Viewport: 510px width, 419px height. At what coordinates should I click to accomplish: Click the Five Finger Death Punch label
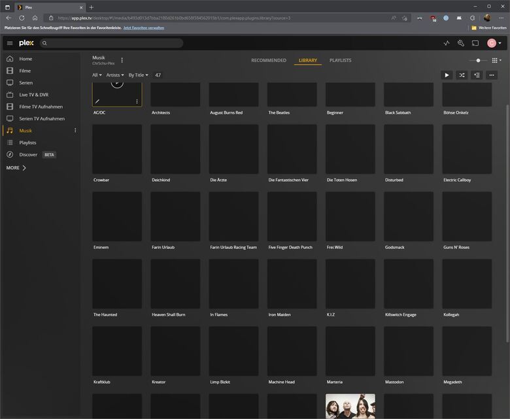coord(290,247)
